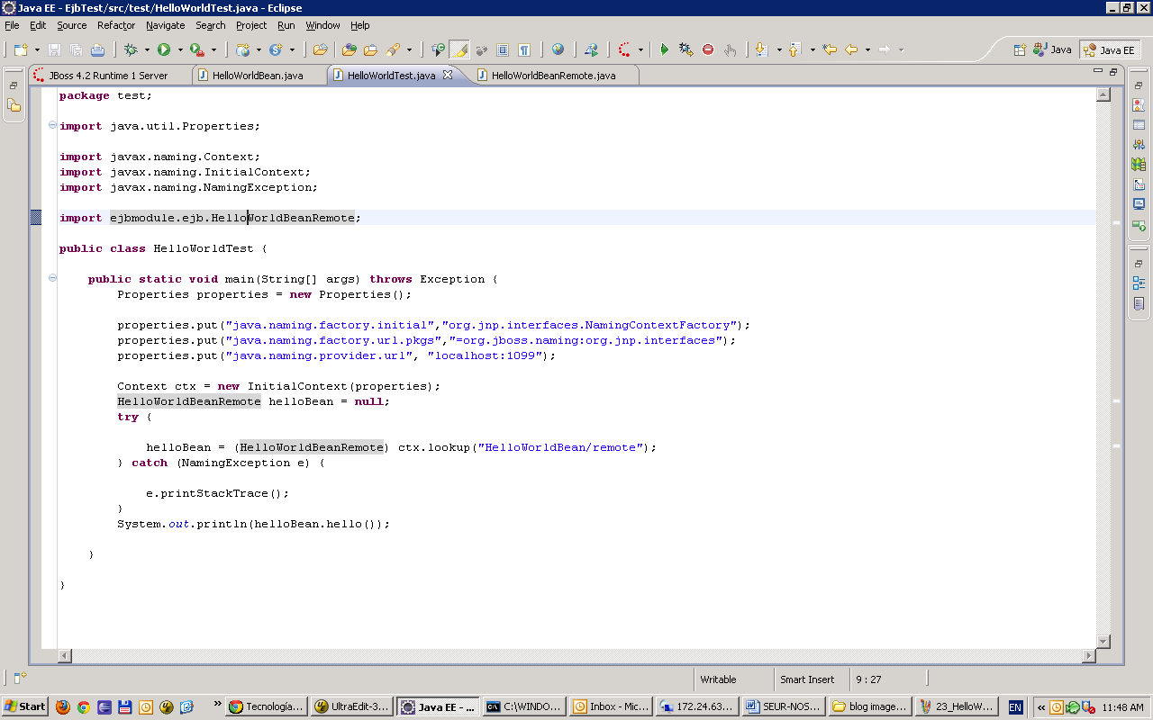Viewport: 1153px width, 720px height.
Task: Click the Start button on the taskbar
Action: pos(23,706)
